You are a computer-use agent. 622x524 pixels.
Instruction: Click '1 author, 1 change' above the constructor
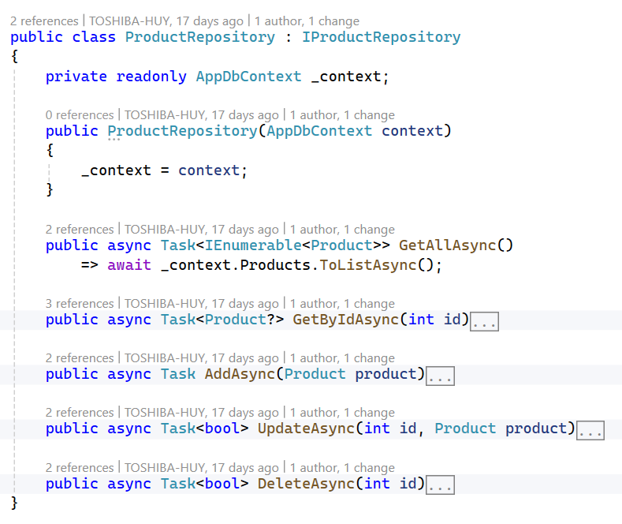pos(342,115)
